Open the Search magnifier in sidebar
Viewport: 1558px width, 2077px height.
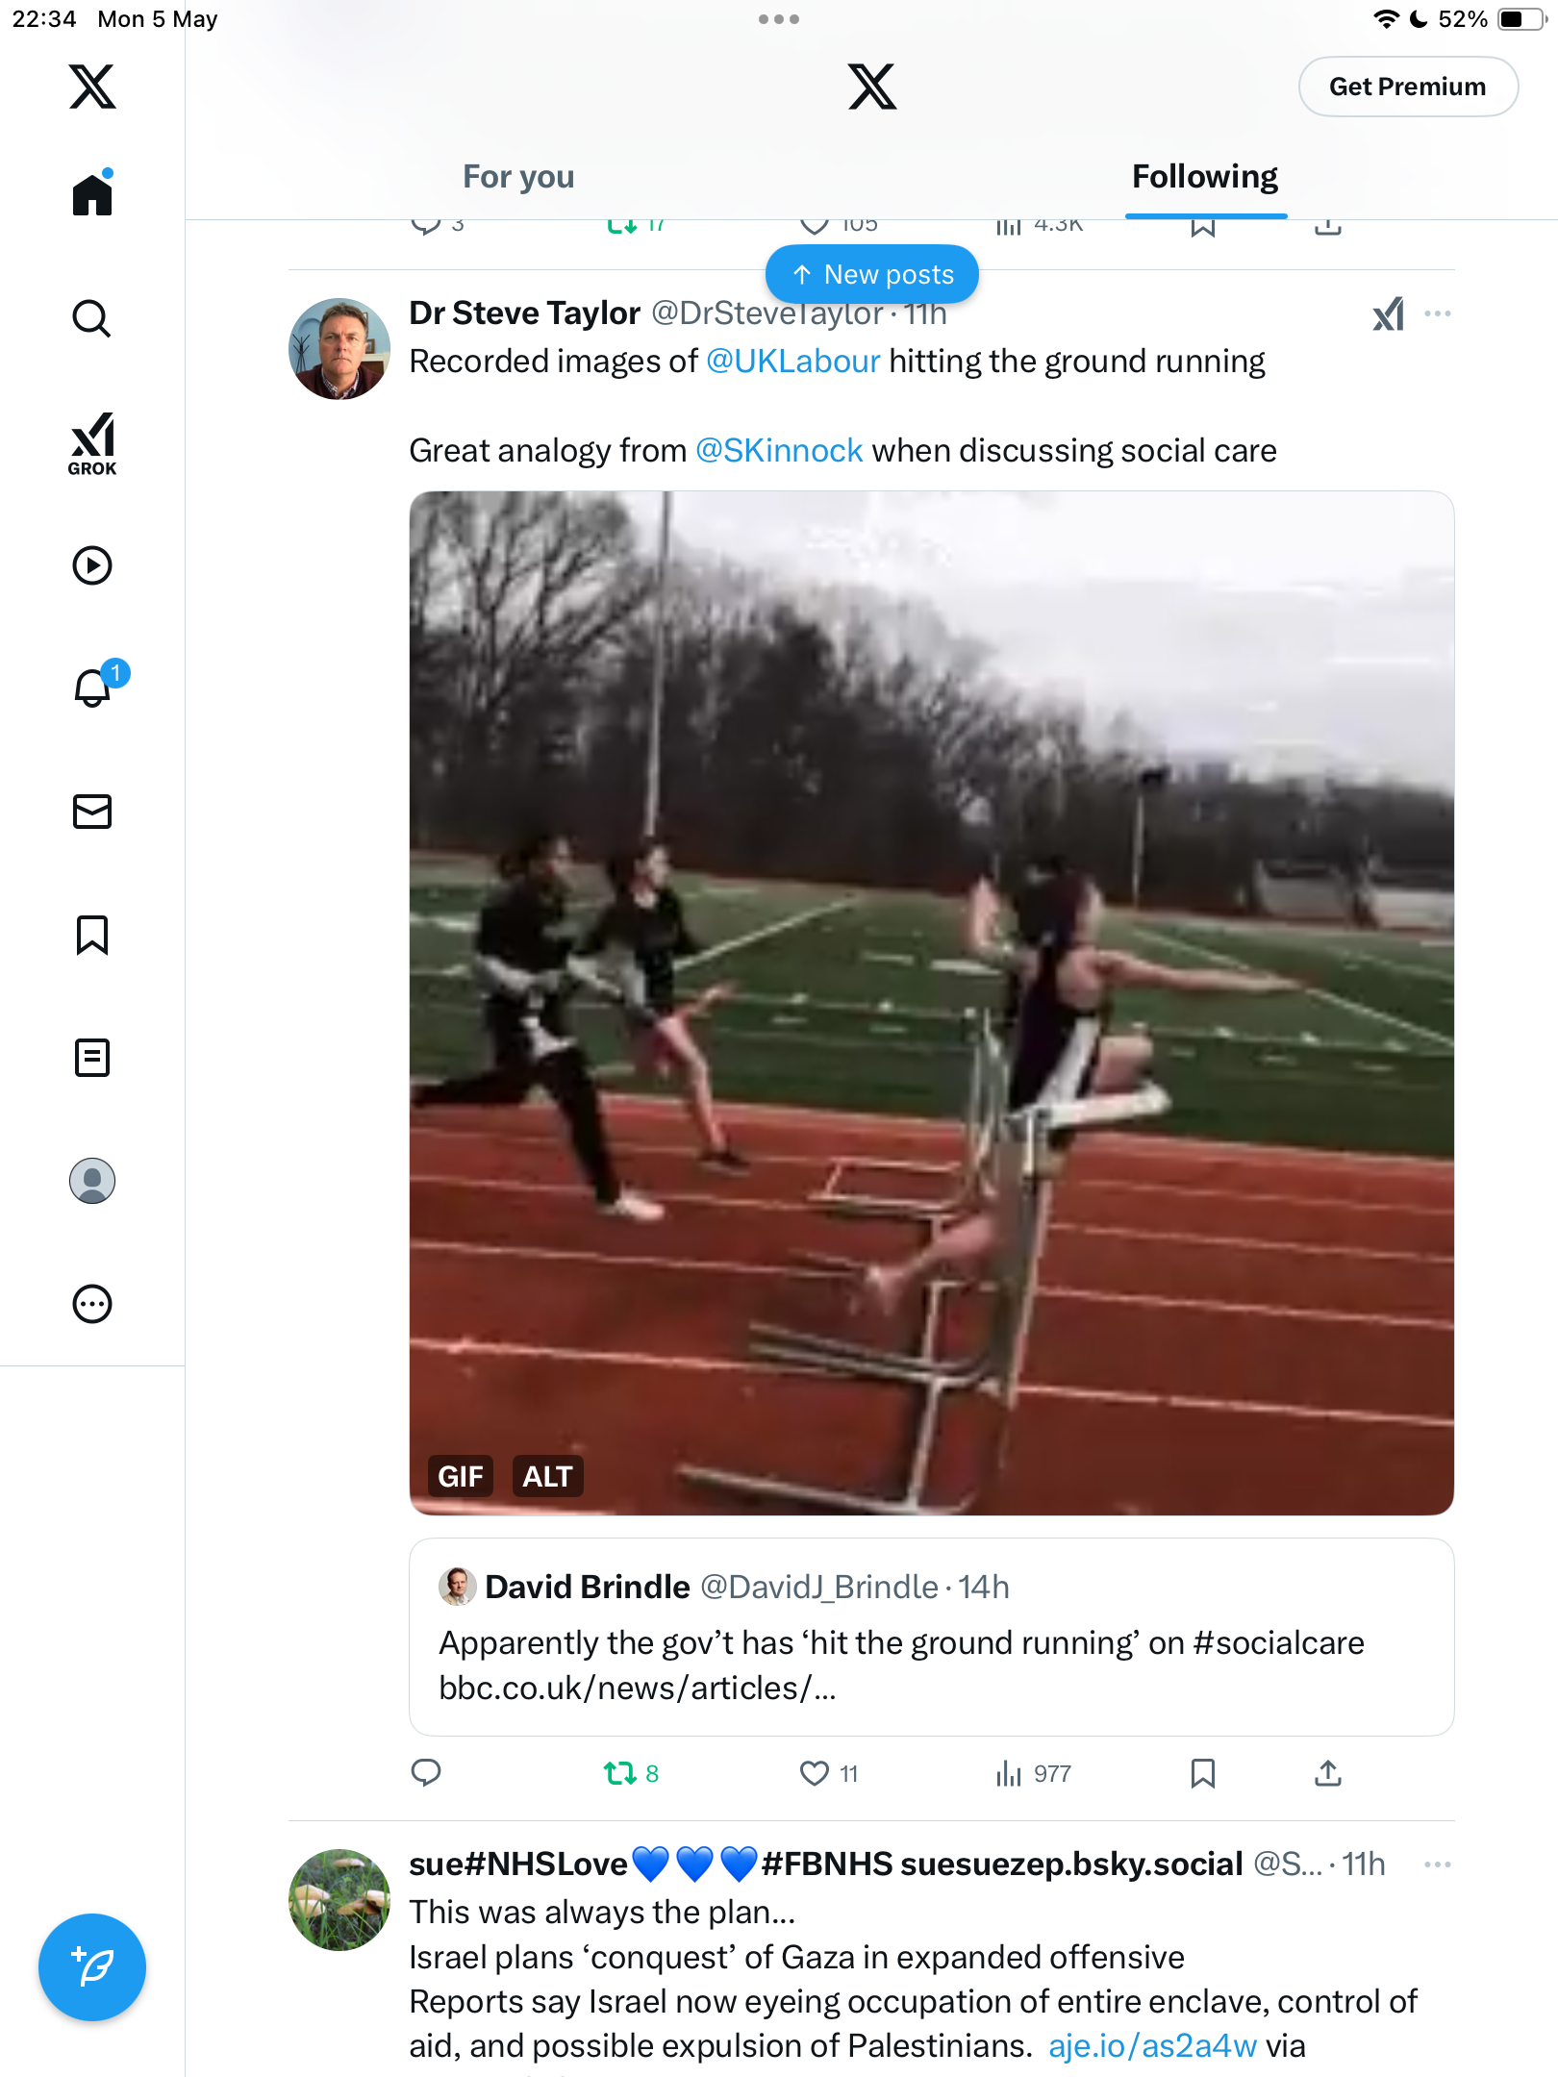pos(92,318)
